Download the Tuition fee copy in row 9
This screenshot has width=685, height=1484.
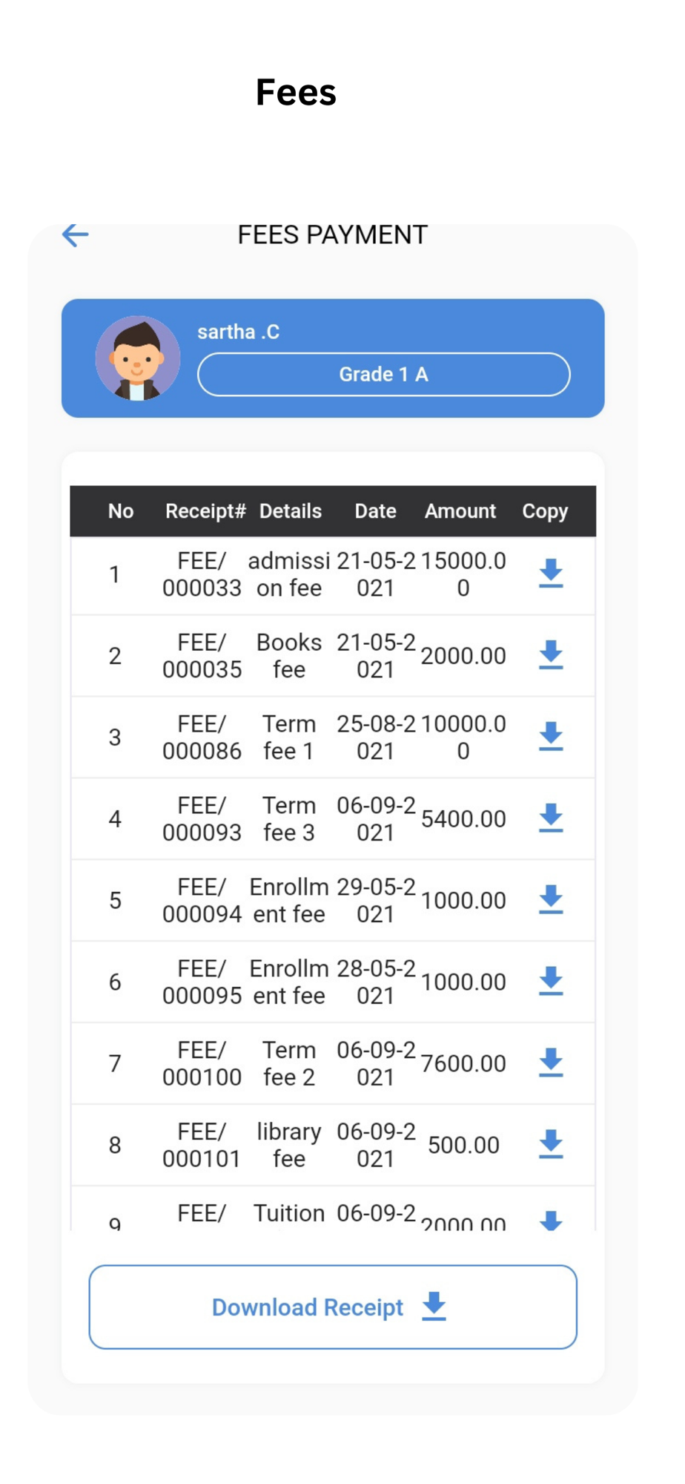tap(551, 1221)
